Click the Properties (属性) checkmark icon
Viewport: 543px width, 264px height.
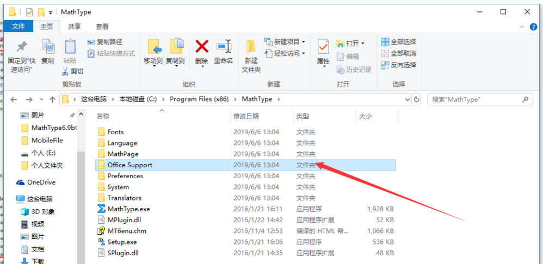pyautogui.click(x=323, y=47)
